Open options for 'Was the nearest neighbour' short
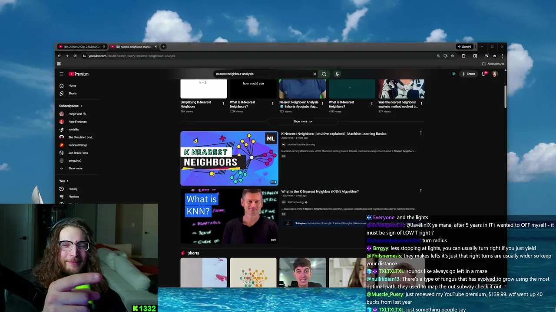 coord(421,104)
